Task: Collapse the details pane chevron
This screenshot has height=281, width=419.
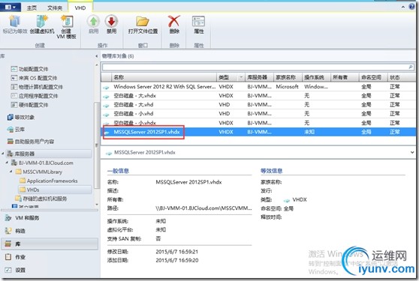Action: pyautogui.click(x=412, y=152)
